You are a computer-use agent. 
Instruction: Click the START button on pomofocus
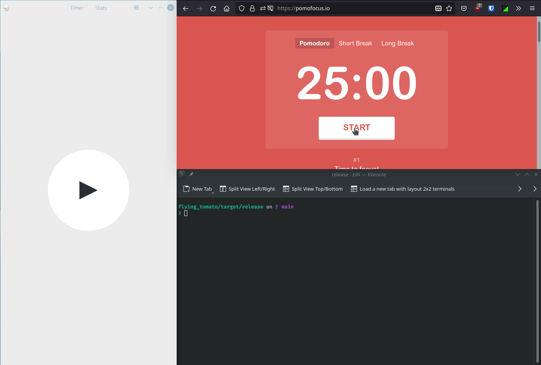tap(357, 127)
